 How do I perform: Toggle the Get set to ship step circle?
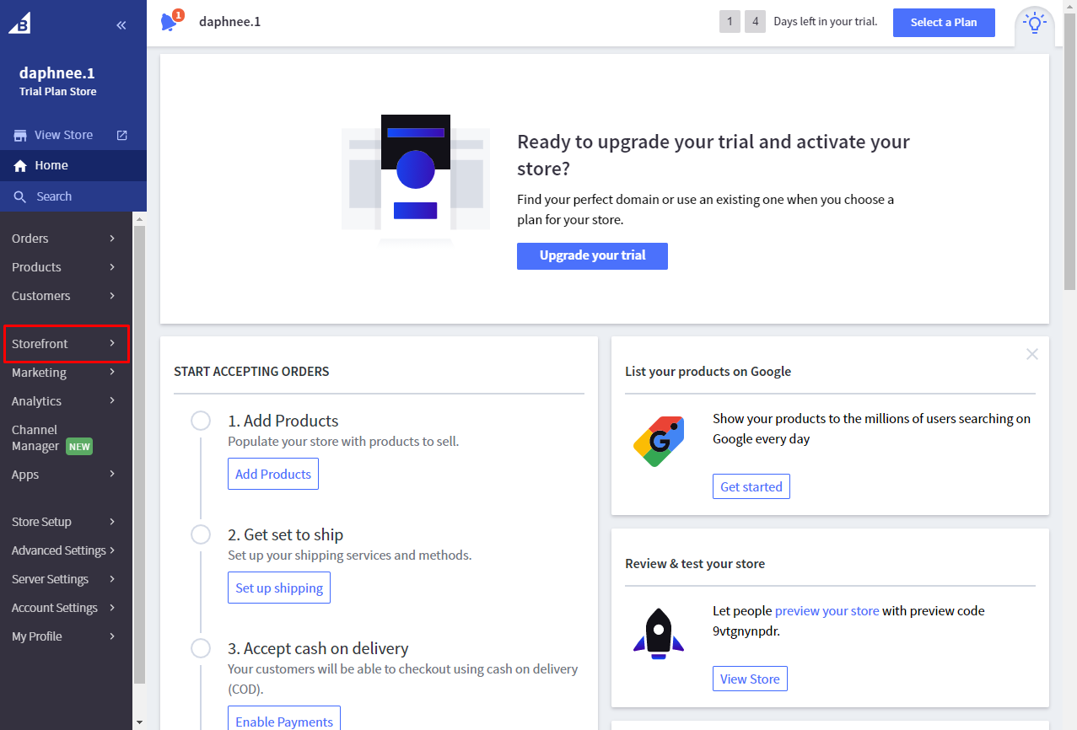201,534
